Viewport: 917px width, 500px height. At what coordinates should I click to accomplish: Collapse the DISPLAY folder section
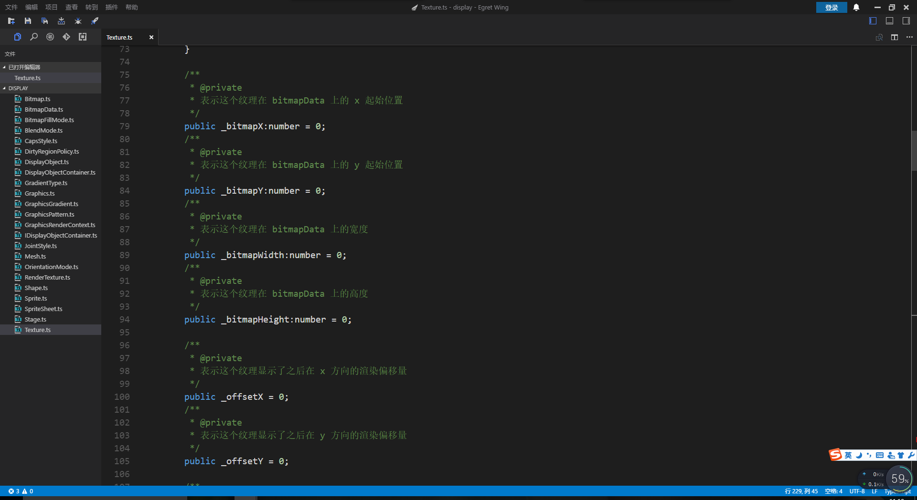pos(50,88)
